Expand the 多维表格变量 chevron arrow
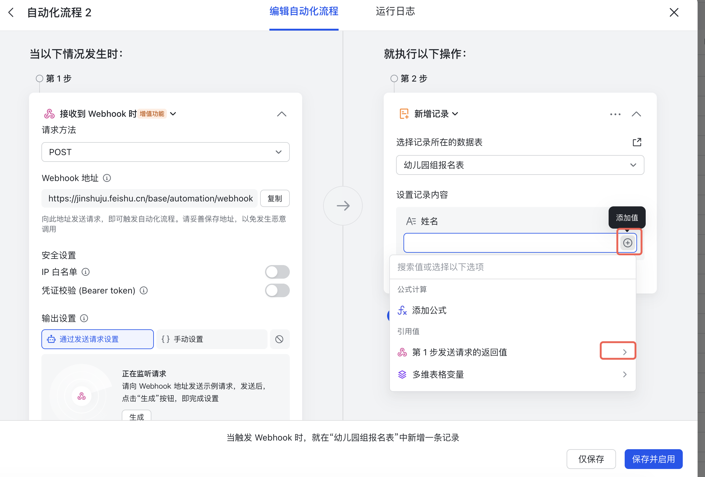The image size is (705, 477). [x=625, y=374]
